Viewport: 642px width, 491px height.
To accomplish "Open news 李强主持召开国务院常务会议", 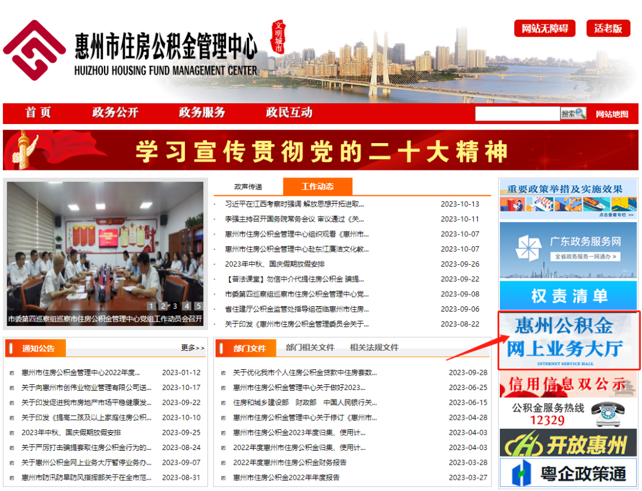I will coord(294,219).
